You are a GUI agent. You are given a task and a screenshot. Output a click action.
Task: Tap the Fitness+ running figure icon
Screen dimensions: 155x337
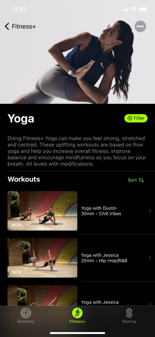[77, 313]
